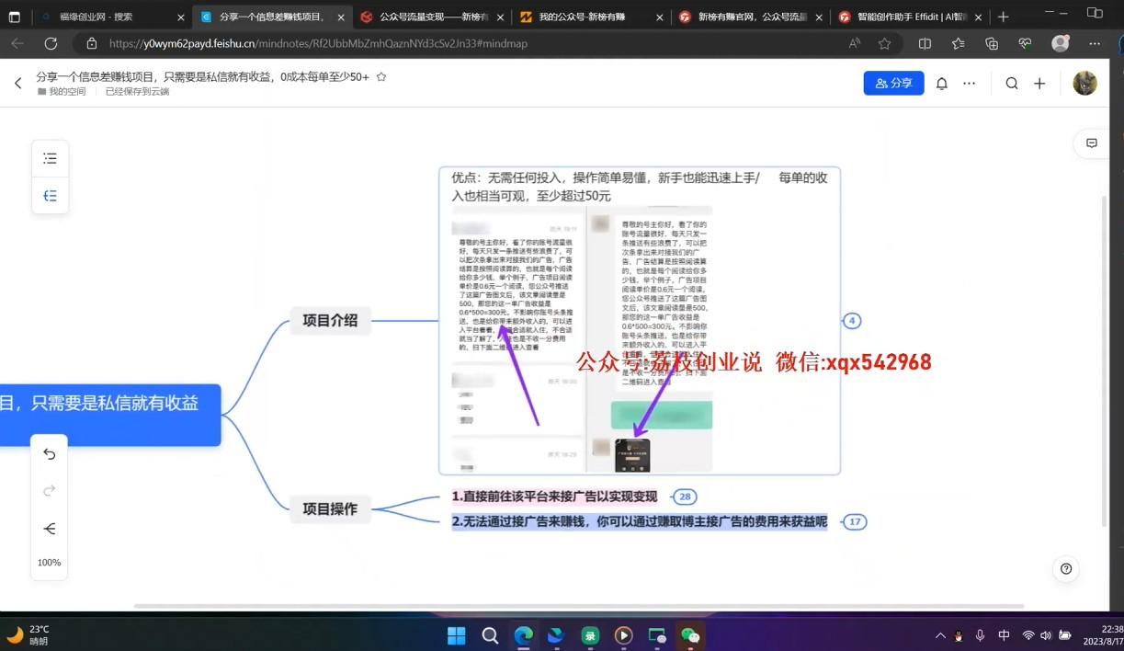Open the three-dot more options menu
Screen dimensions: 1124x651
[x=969, y=84]
